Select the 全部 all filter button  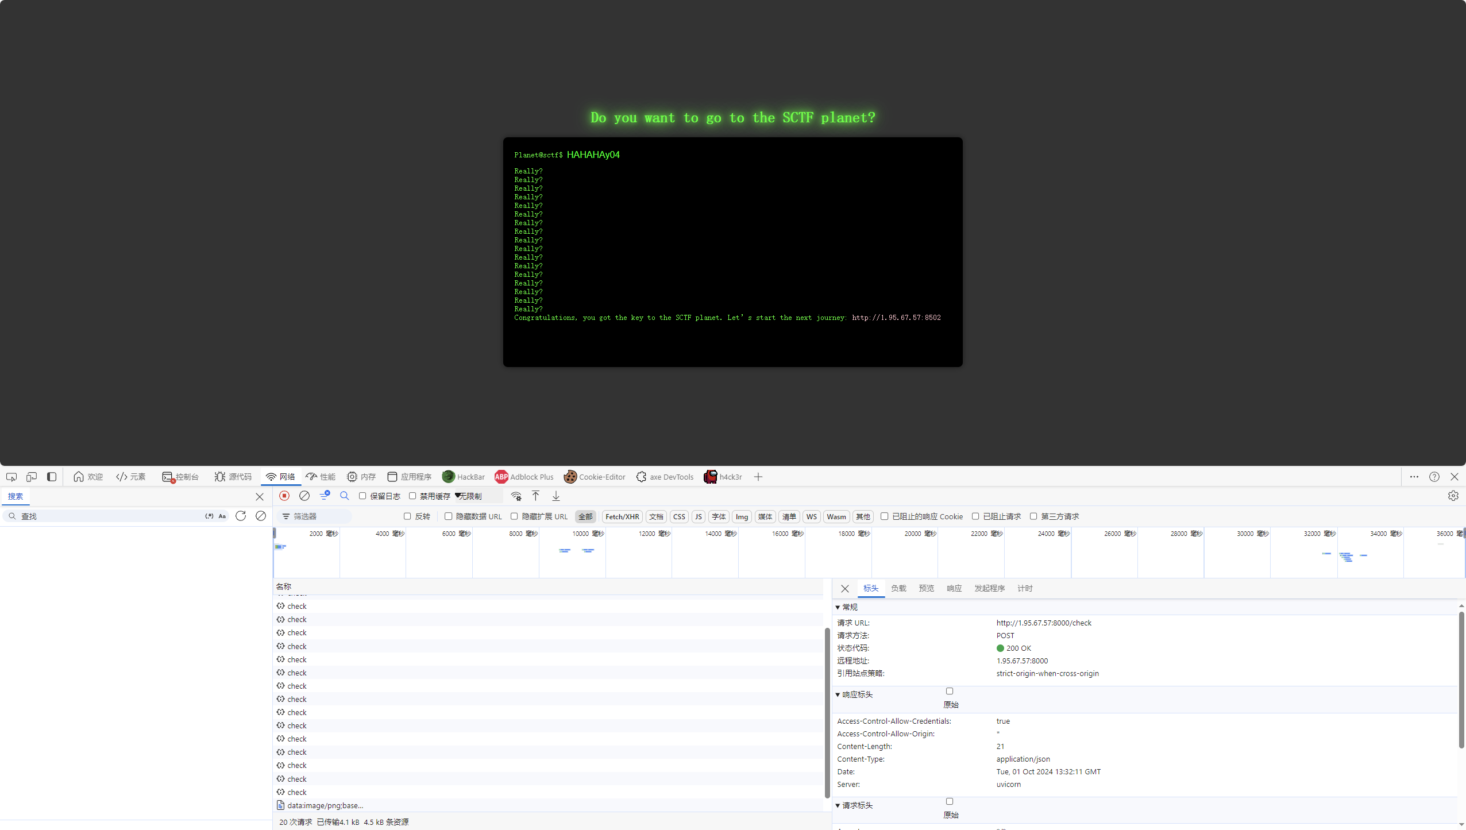[x=585, y=517]
